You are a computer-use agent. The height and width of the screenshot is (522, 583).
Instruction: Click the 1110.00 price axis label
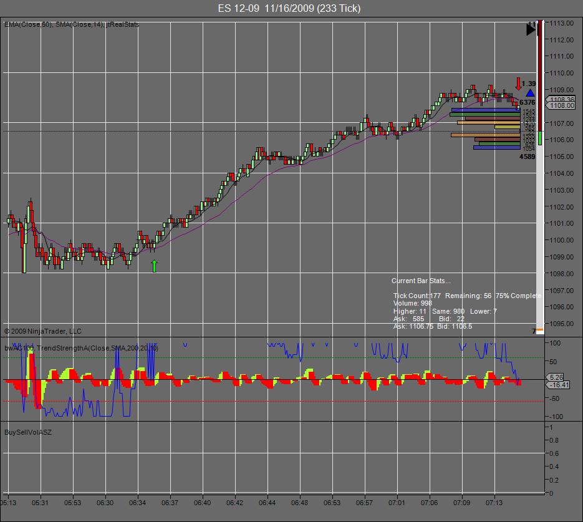click(561, 73)
